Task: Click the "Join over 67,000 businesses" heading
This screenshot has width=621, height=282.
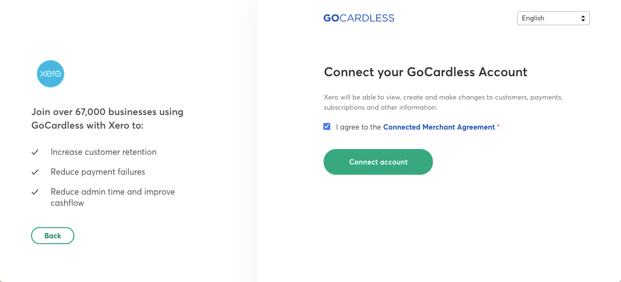Action: click(x=107, y=118)
